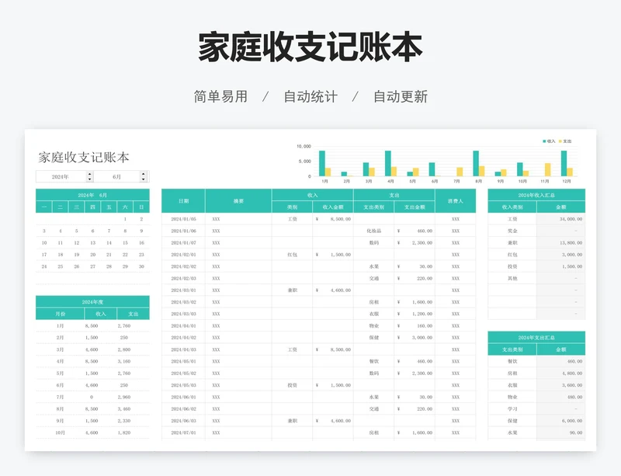Screen dimensions: 621x476
Task: Select the 13,800.00 total for 兼职
Action: (x=561, y=242)
